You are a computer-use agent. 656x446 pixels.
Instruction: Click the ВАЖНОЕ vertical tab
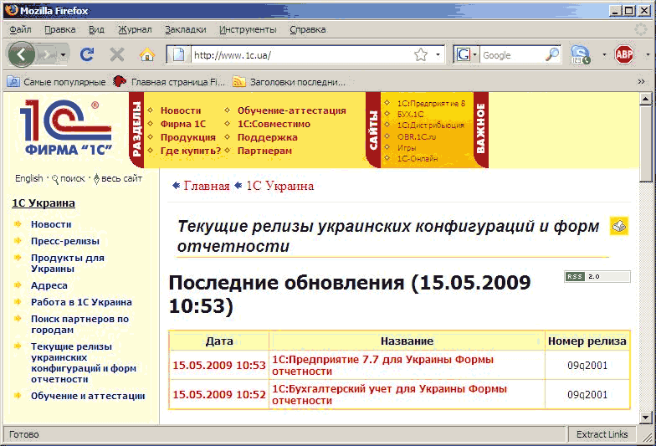481,129
